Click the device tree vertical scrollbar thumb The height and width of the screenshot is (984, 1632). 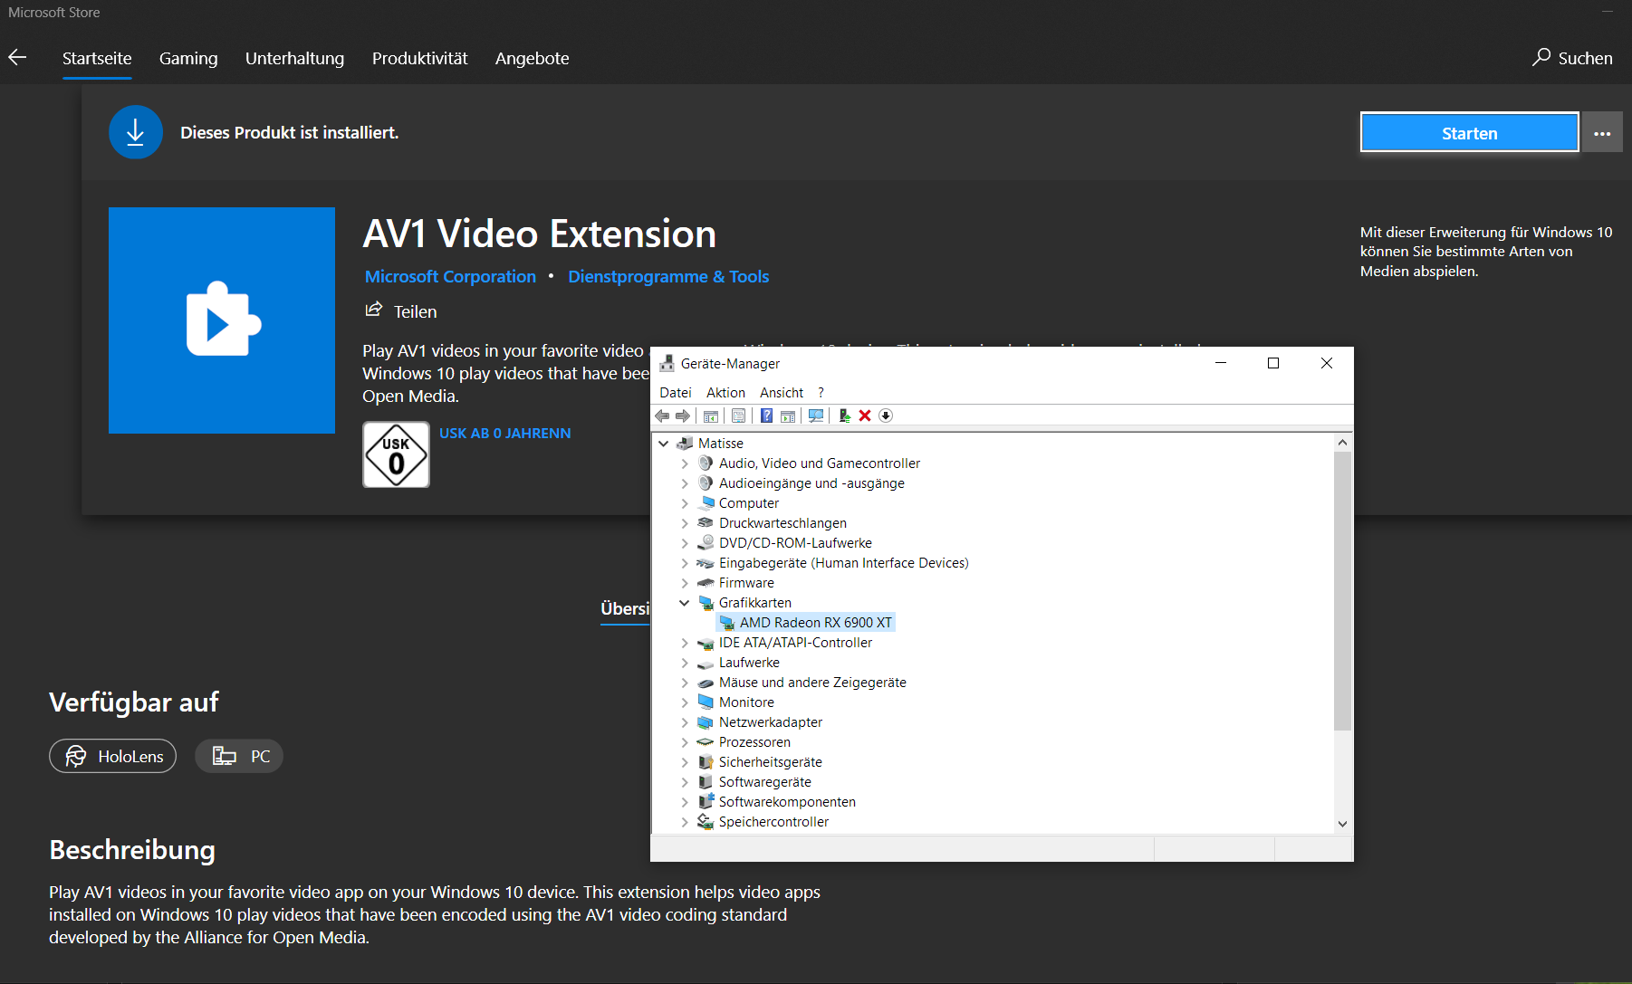tap(1342, 590)
